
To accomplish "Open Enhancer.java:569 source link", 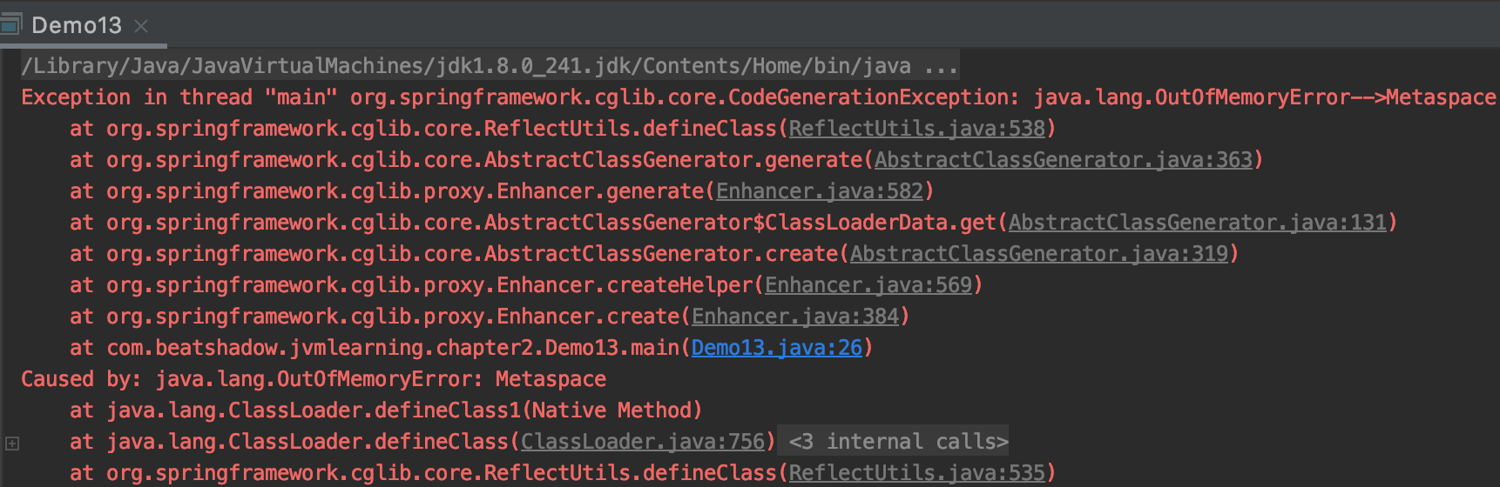I will point(868,285).
